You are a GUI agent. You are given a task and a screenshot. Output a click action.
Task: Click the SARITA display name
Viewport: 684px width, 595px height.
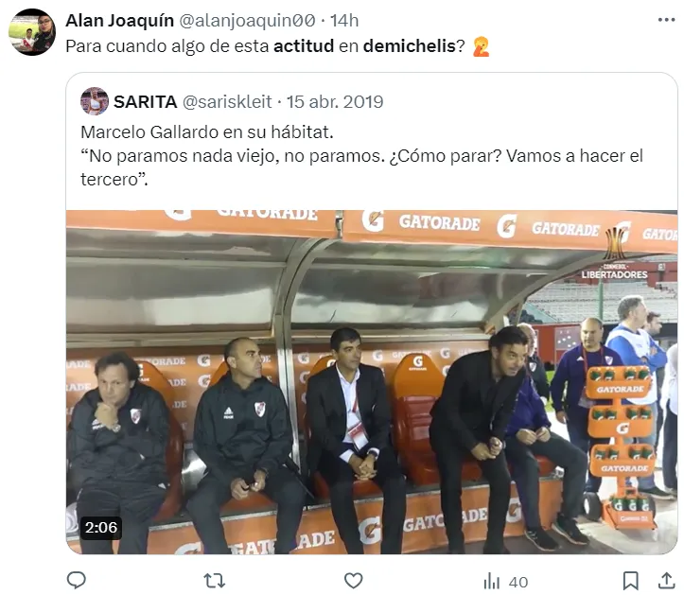tap(146, 101)
